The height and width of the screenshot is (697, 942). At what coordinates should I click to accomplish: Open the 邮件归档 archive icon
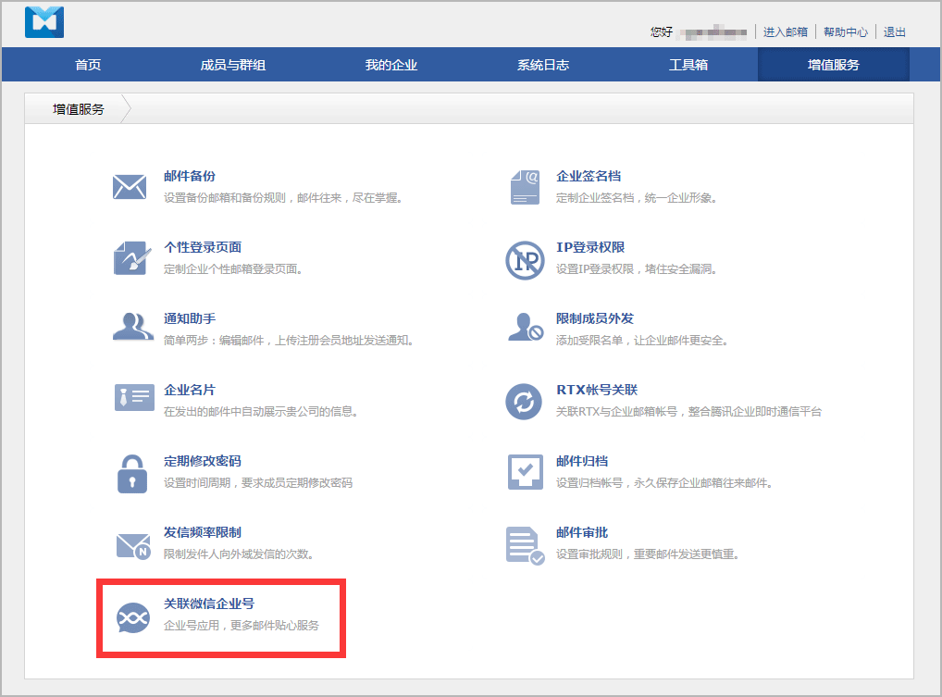(x=525, y=472)
